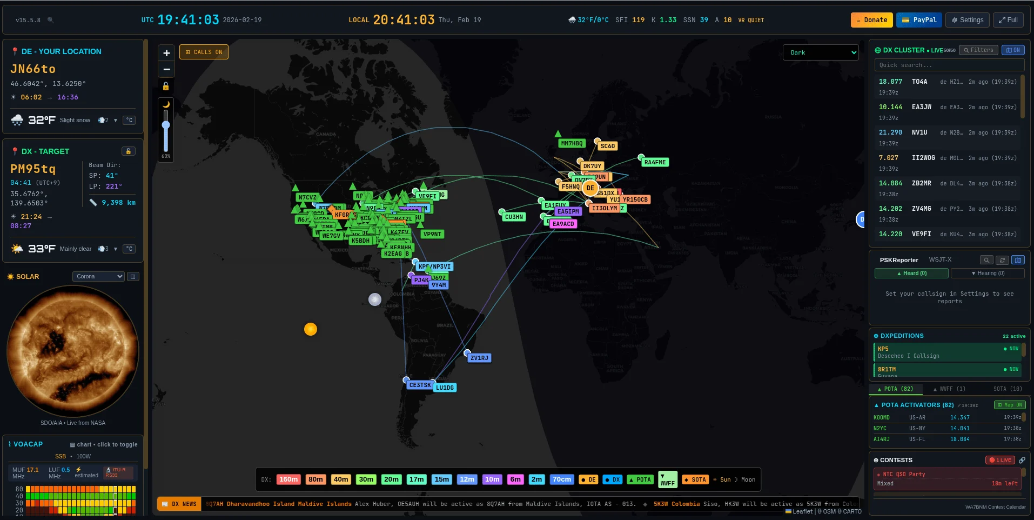Click the DX Target lock icon

tap(128, 151)
